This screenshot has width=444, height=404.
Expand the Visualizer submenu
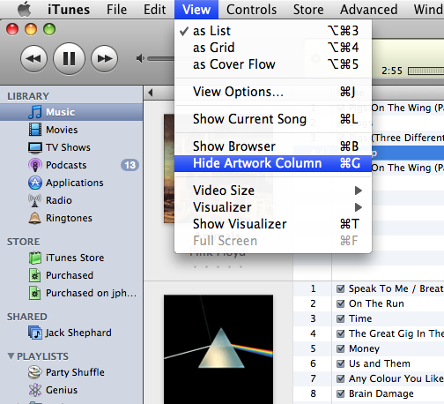273,207
